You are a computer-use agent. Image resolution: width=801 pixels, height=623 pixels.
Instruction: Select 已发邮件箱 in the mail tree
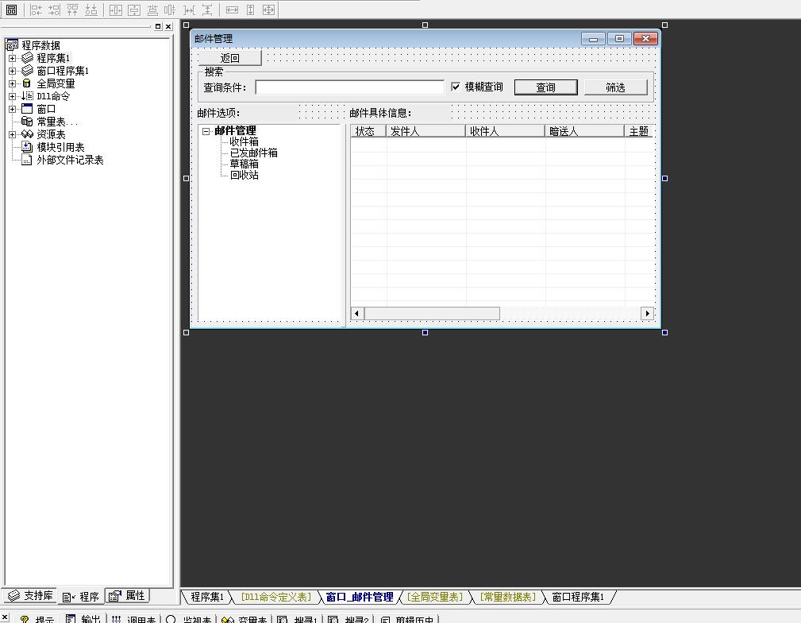pyautogui.click(x=253, y=153)
